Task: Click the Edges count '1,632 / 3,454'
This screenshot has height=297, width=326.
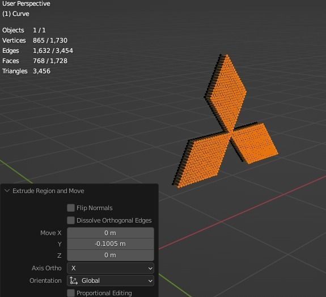Action: point(53,51)
